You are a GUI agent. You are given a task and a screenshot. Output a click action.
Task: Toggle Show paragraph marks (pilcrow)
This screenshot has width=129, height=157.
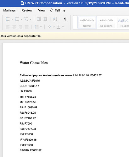65,19
